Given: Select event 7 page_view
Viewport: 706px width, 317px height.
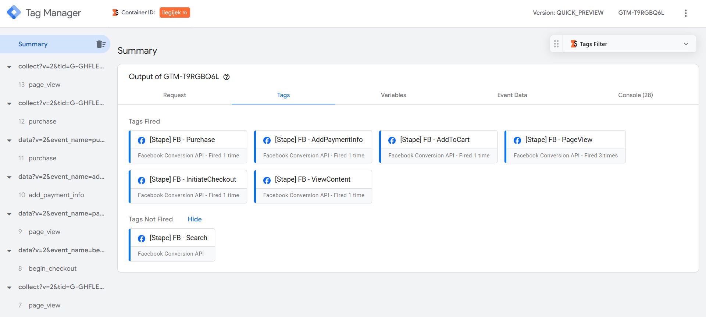Looking at the screenshot, I should 39,305.
